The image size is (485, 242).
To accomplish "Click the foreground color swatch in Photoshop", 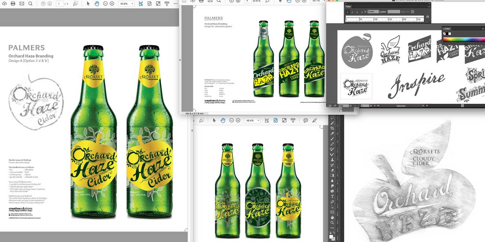I will tap(331, 237).
